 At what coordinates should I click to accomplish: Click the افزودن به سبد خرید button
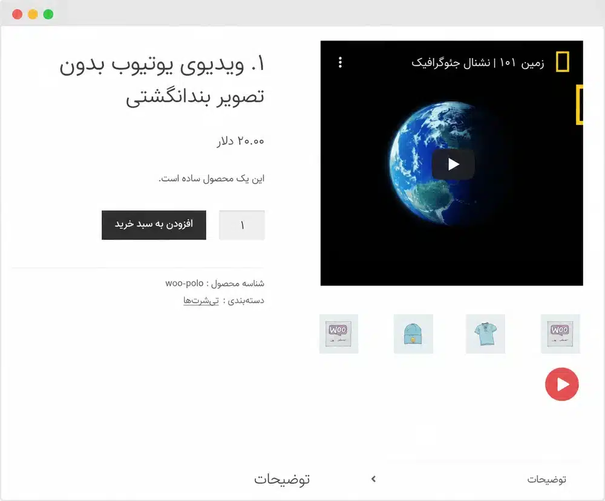pos(154,225)
